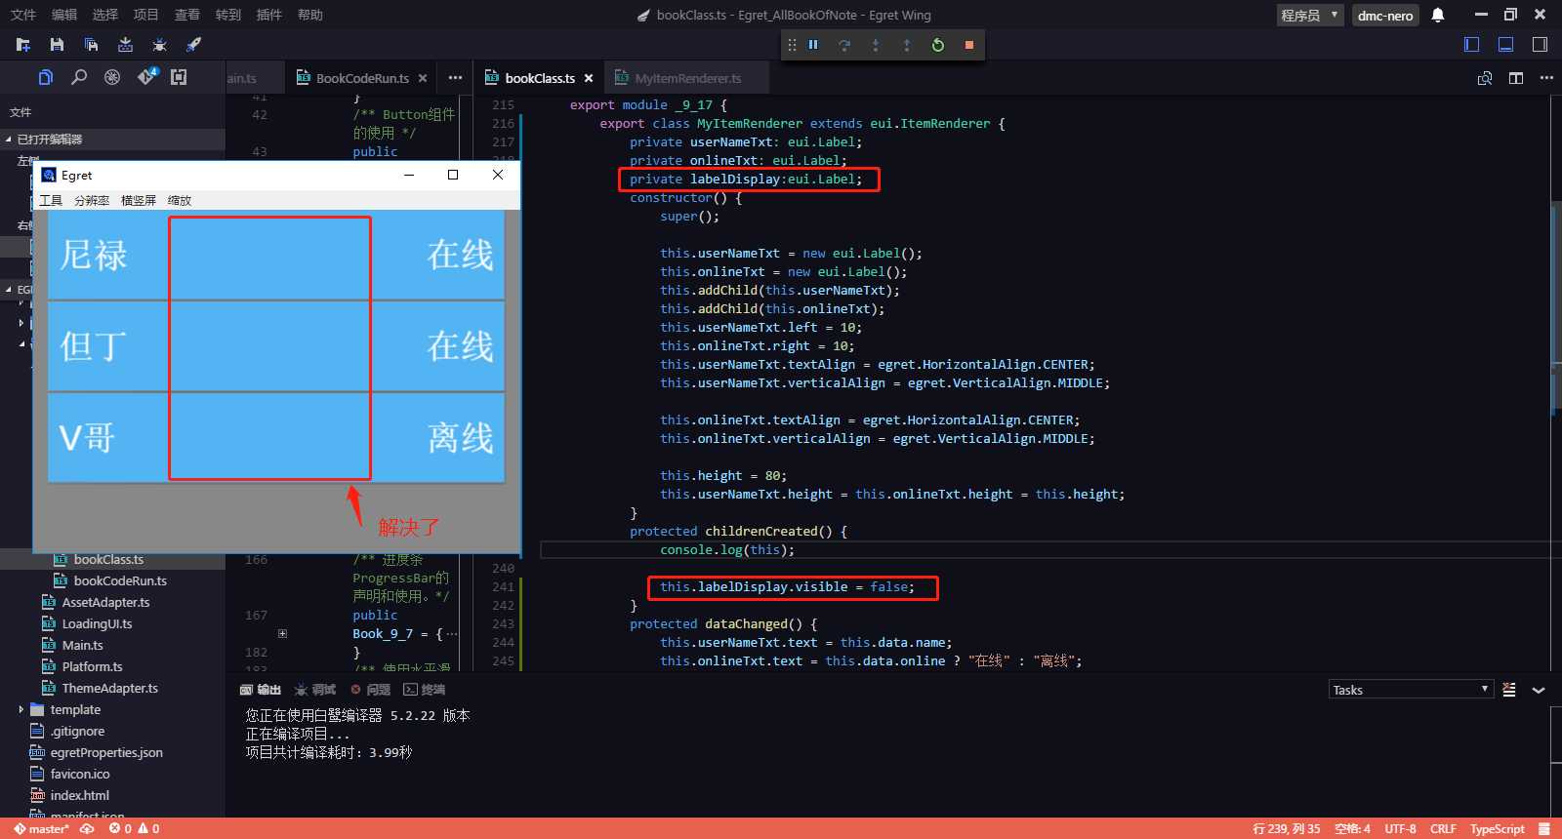Split the editor with the split icon
The height and width of the screenshot is (839, 1562).
(1516, 78)
